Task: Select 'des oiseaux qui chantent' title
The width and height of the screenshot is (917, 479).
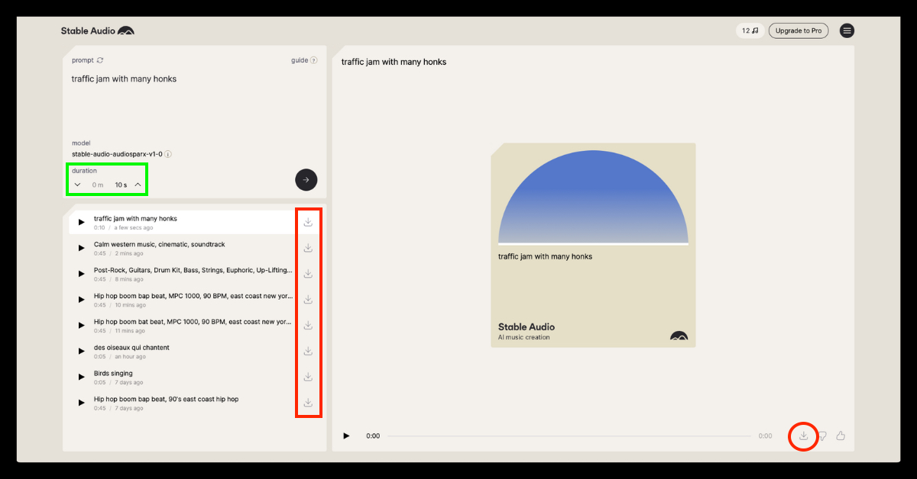Action: click(131, 347)
